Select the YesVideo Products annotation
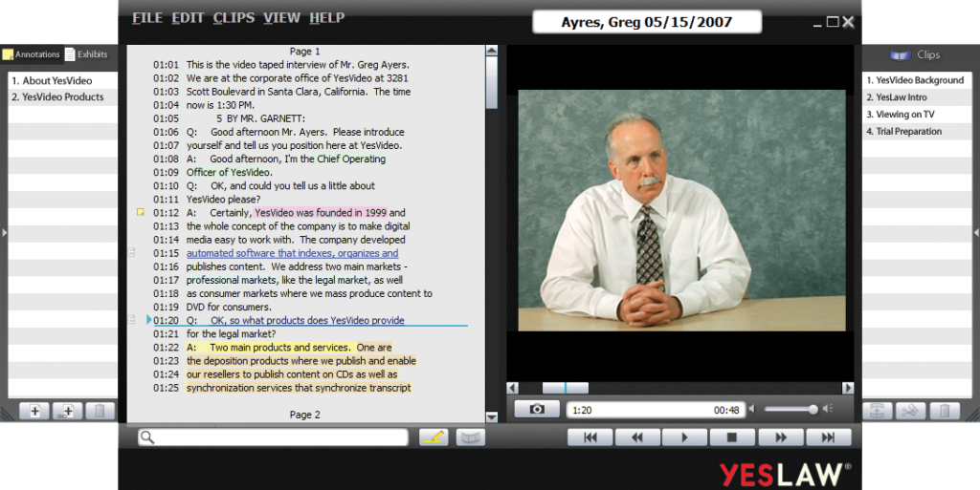This screenshot has height=490, width=980. tap(62, 96)
